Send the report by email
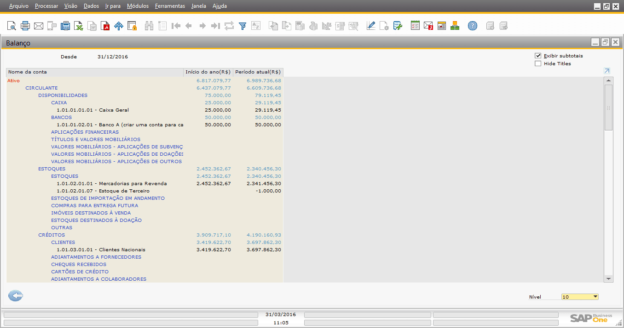This screenshot has height=328, width=624. click(x=39, y=26)
